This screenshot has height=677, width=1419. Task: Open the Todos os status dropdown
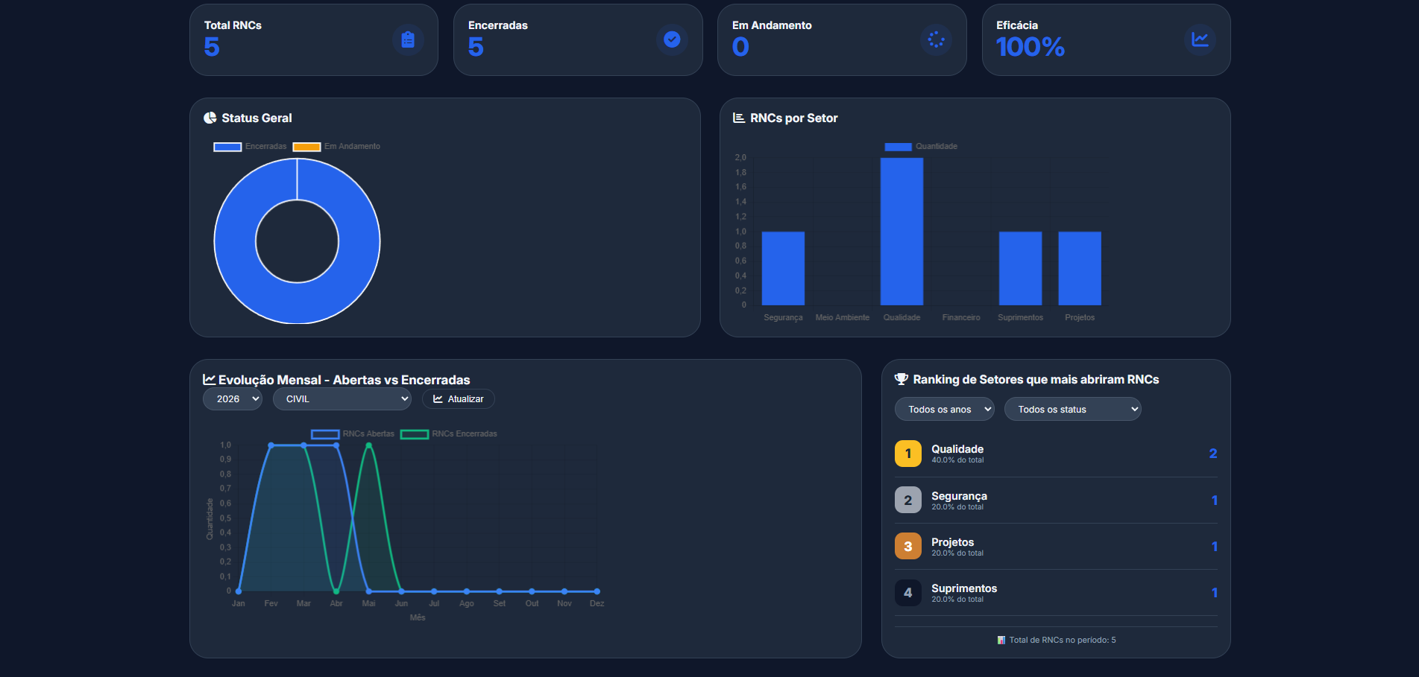1073,410
